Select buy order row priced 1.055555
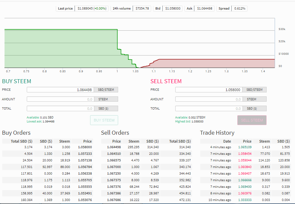This screenshot has height=204, width=295. pyautogui.click(x=48, y=187)
